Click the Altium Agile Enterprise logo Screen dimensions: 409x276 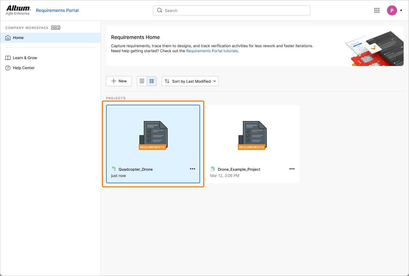(x=18, y=10)
